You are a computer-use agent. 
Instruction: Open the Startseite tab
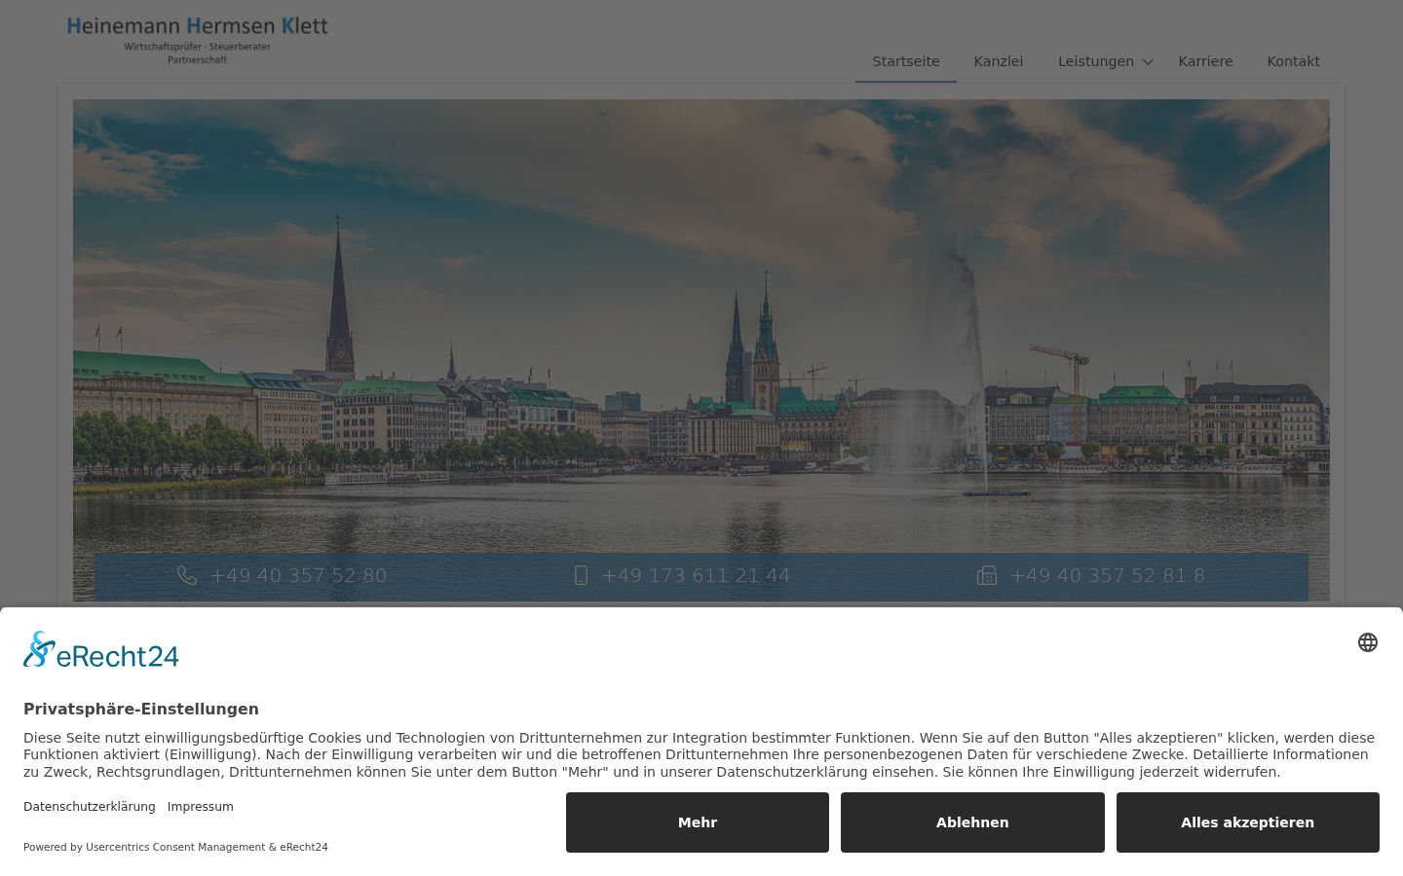pyautogui.click(x=906, y=61)
